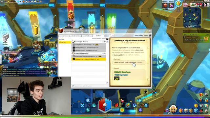Open the golden chest cube menu icon

tap(191, 111)
